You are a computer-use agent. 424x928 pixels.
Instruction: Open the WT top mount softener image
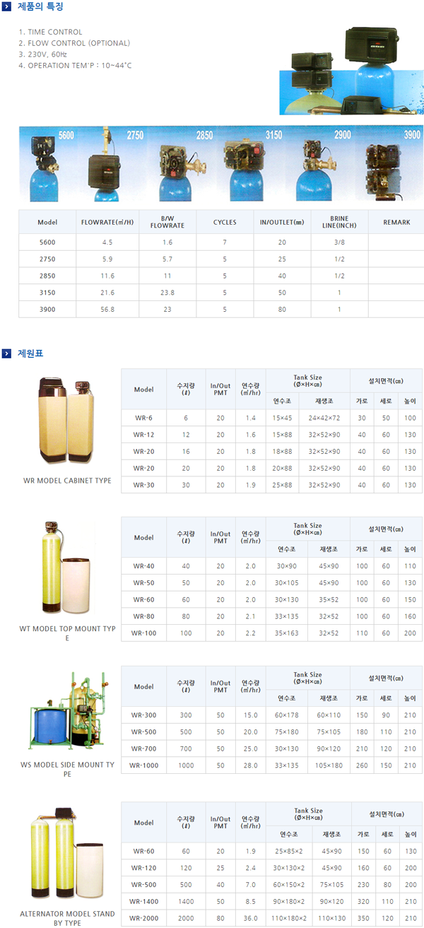click(x=66, y=569)
